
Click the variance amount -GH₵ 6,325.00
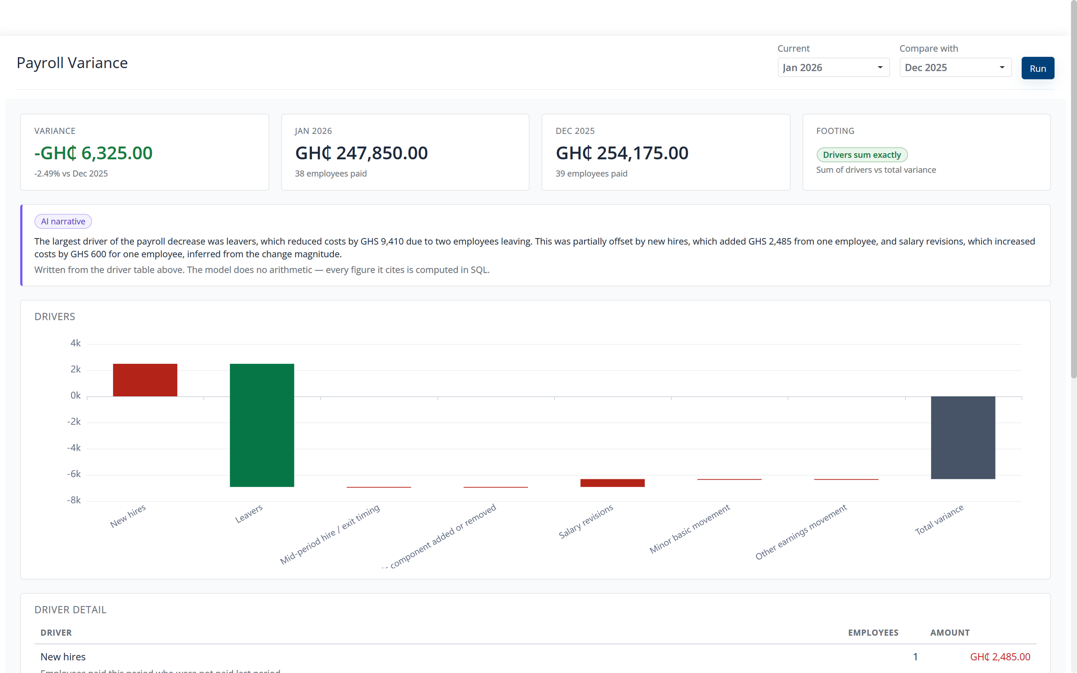(93, 153)
